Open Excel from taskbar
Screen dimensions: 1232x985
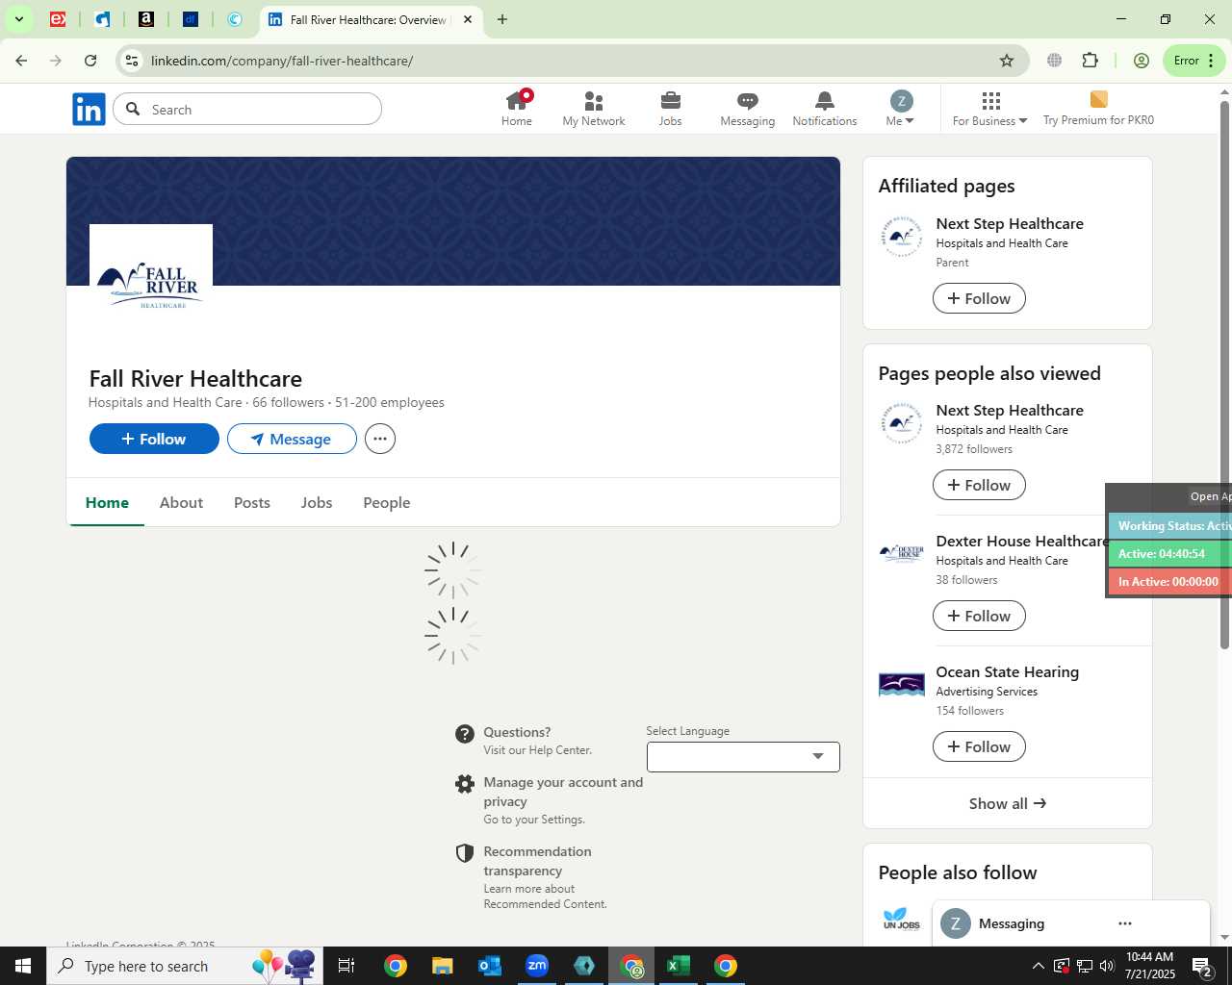pos(679,966)
